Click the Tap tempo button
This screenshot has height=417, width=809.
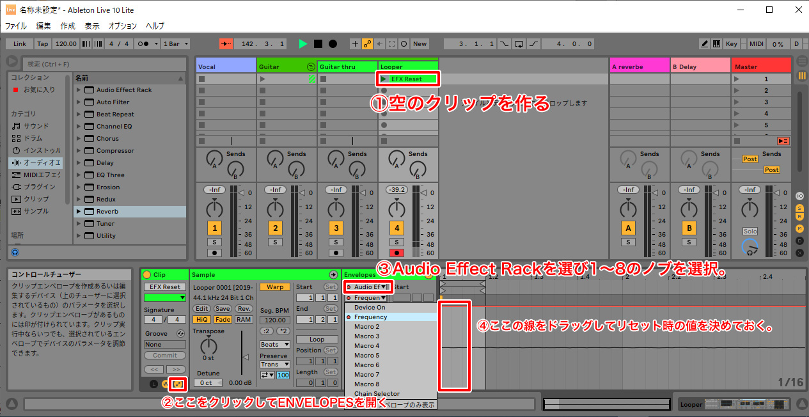point(42,44)
